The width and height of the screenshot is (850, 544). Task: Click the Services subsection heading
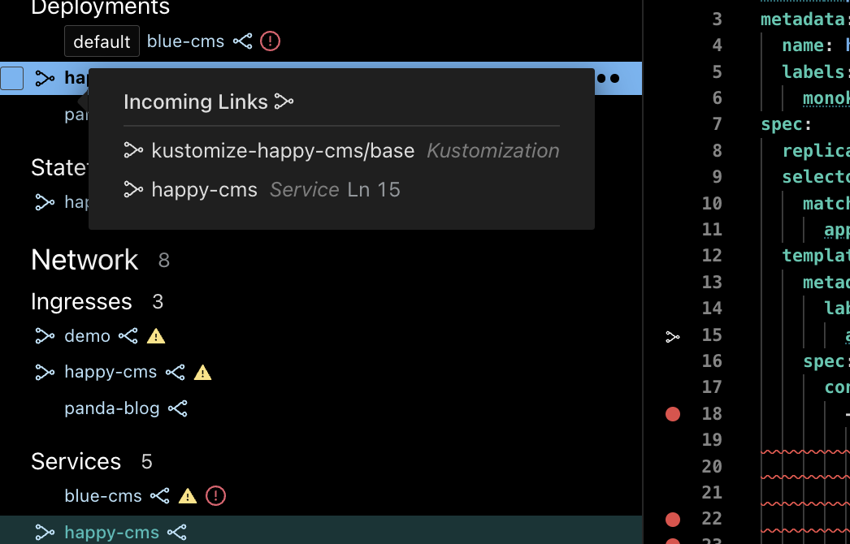pos(76,462)
